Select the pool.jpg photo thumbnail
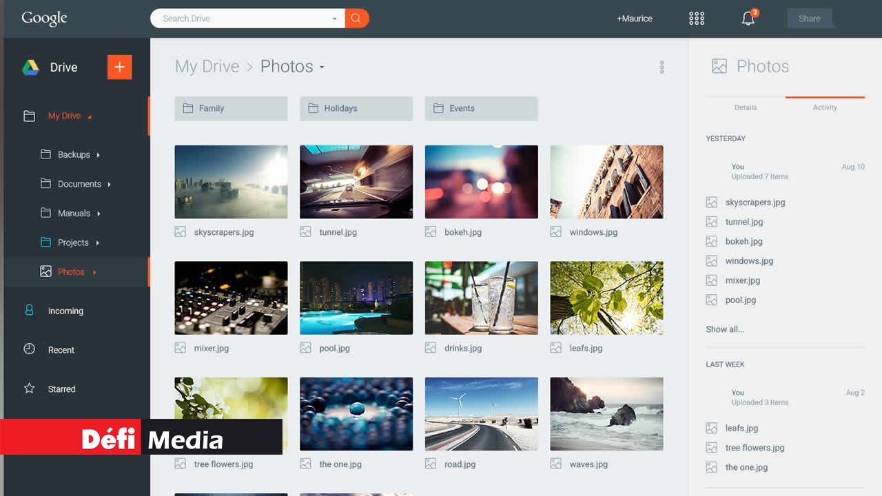The width and height of the screenshot is (882, 496). click(x=356, y=298)
